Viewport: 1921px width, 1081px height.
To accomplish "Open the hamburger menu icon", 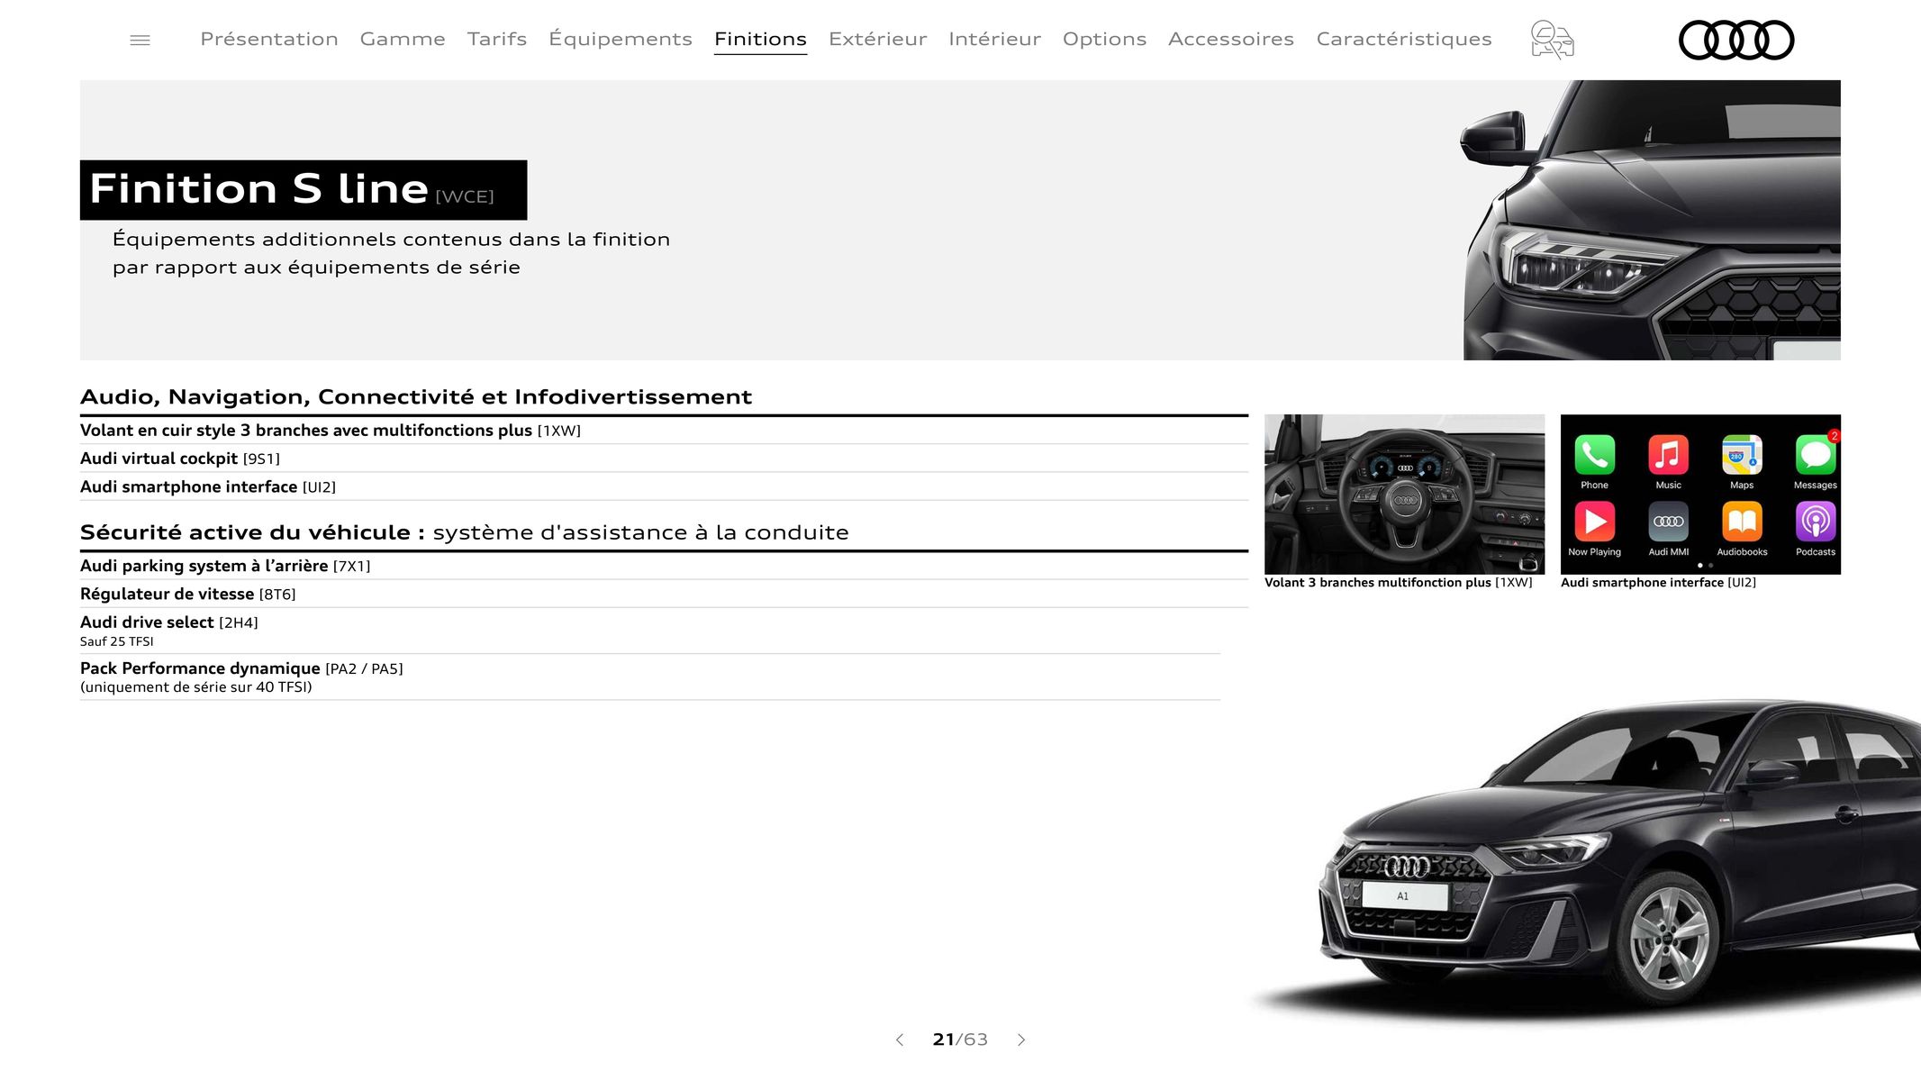I will pos(140,40).
